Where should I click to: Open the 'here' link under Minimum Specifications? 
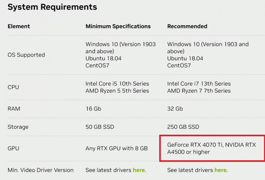(x=139, y=170)
